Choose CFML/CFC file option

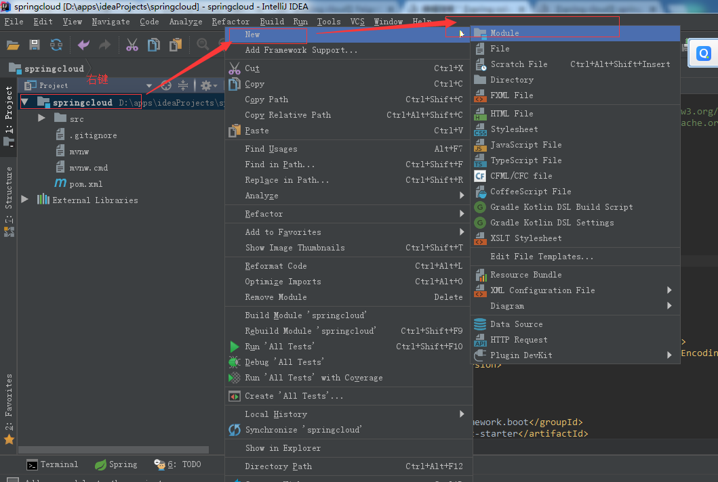point(575,175)
